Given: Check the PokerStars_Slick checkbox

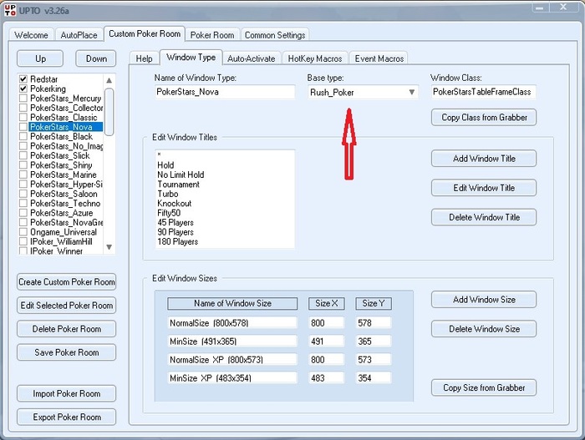Looking at the screenshot, I should click(23, 155).
